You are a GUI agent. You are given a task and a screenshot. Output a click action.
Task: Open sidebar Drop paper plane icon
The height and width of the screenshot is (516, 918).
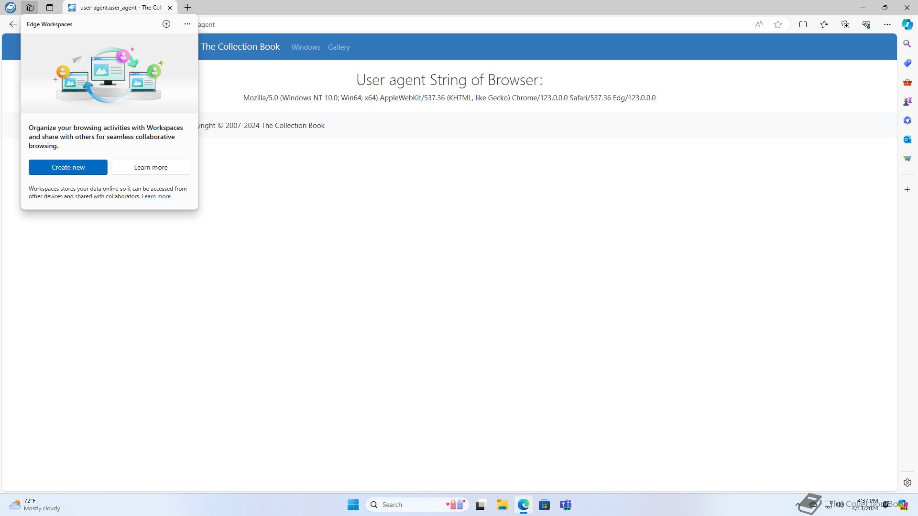tap(907, 159)
